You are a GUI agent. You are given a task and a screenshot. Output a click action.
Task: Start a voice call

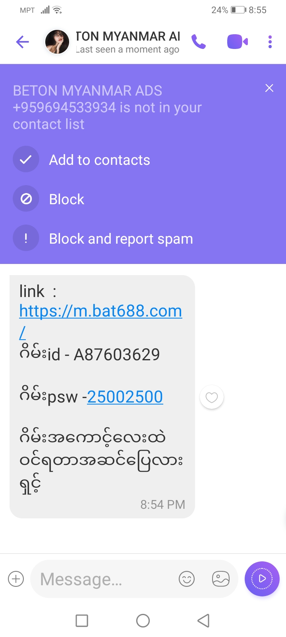[199, 42]
